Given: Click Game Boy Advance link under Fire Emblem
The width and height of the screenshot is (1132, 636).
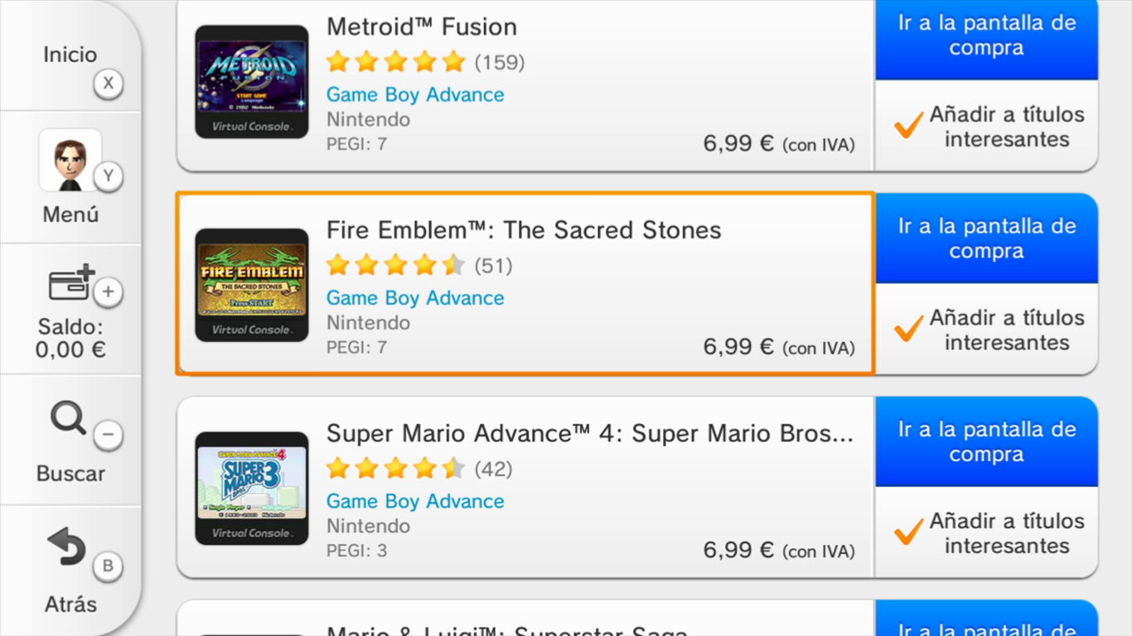Looking at the screenshot, I should (415, 298).
